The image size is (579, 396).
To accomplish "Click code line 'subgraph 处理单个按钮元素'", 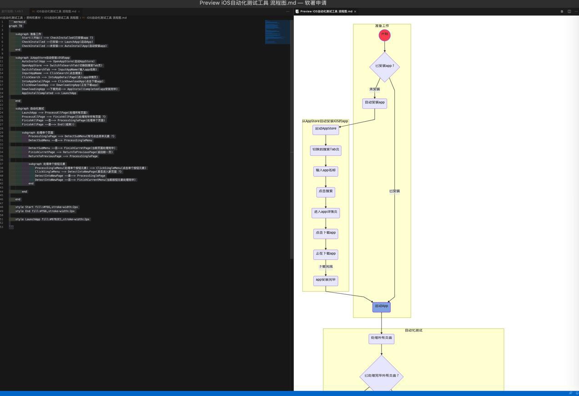I will click(47, 164).
